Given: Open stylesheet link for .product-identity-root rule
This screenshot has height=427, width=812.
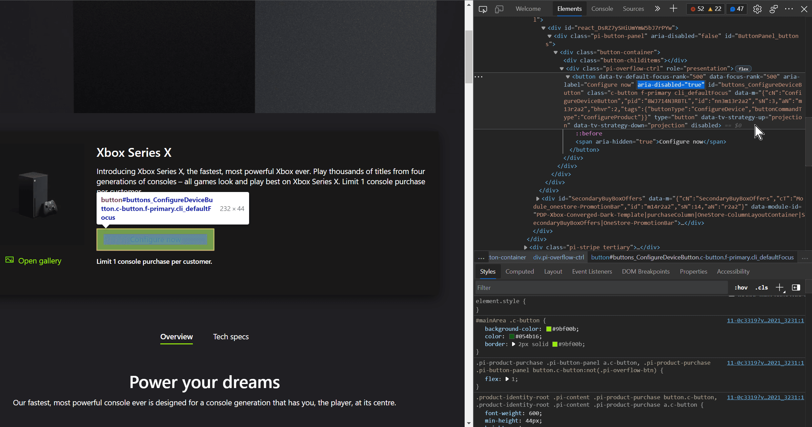Looking at the screenshot, I should (765, 397).
